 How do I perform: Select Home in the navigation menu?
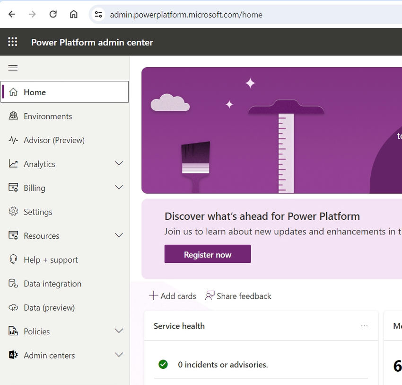coord(35,92)
